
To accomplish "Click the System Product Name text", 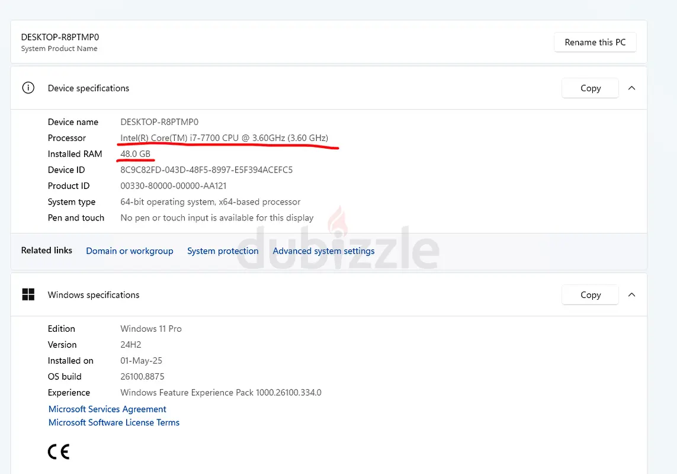I will (59, 49).
